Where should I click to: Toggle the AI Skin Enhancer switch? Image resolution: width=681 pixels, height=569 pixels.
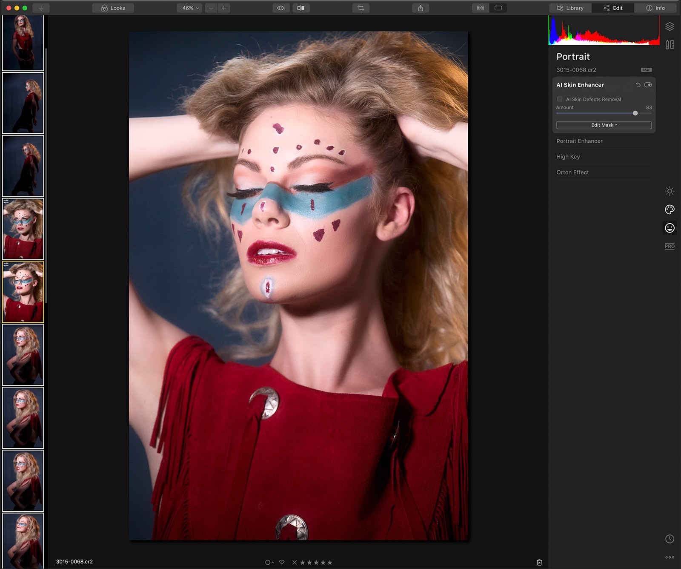[648, 85]
